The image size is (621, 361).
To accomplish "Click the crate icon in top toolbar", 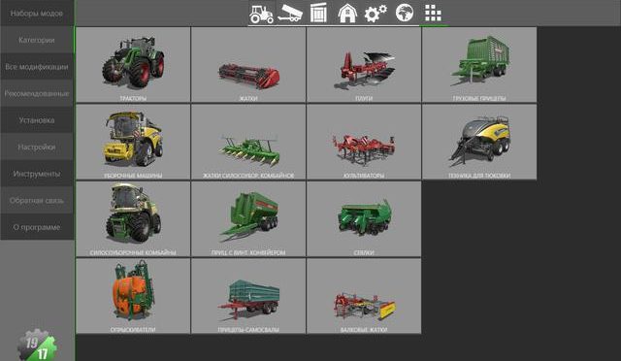I will tap(319, 13).
